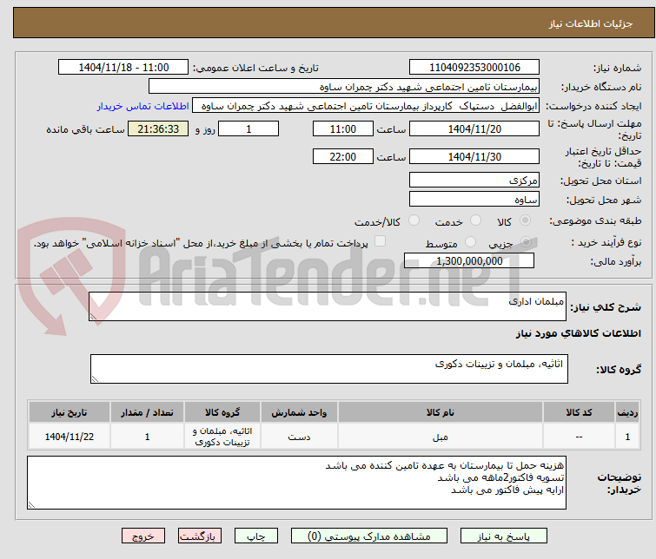Click the buyer organization name field
This screenshot has width=656, height=559.
[344, 87]
